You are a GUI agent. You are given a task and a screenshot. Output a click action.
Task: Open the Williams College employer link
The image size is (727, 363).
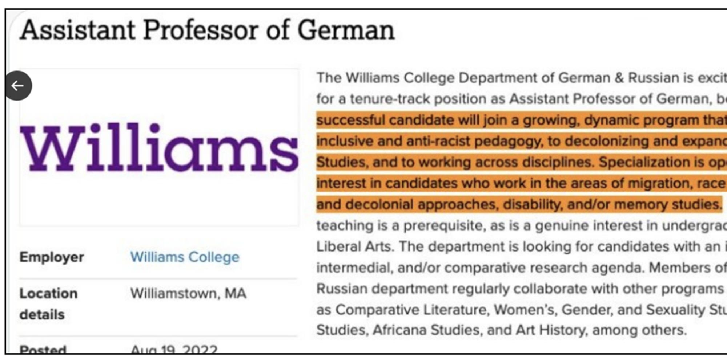click(x=185, y=257)
